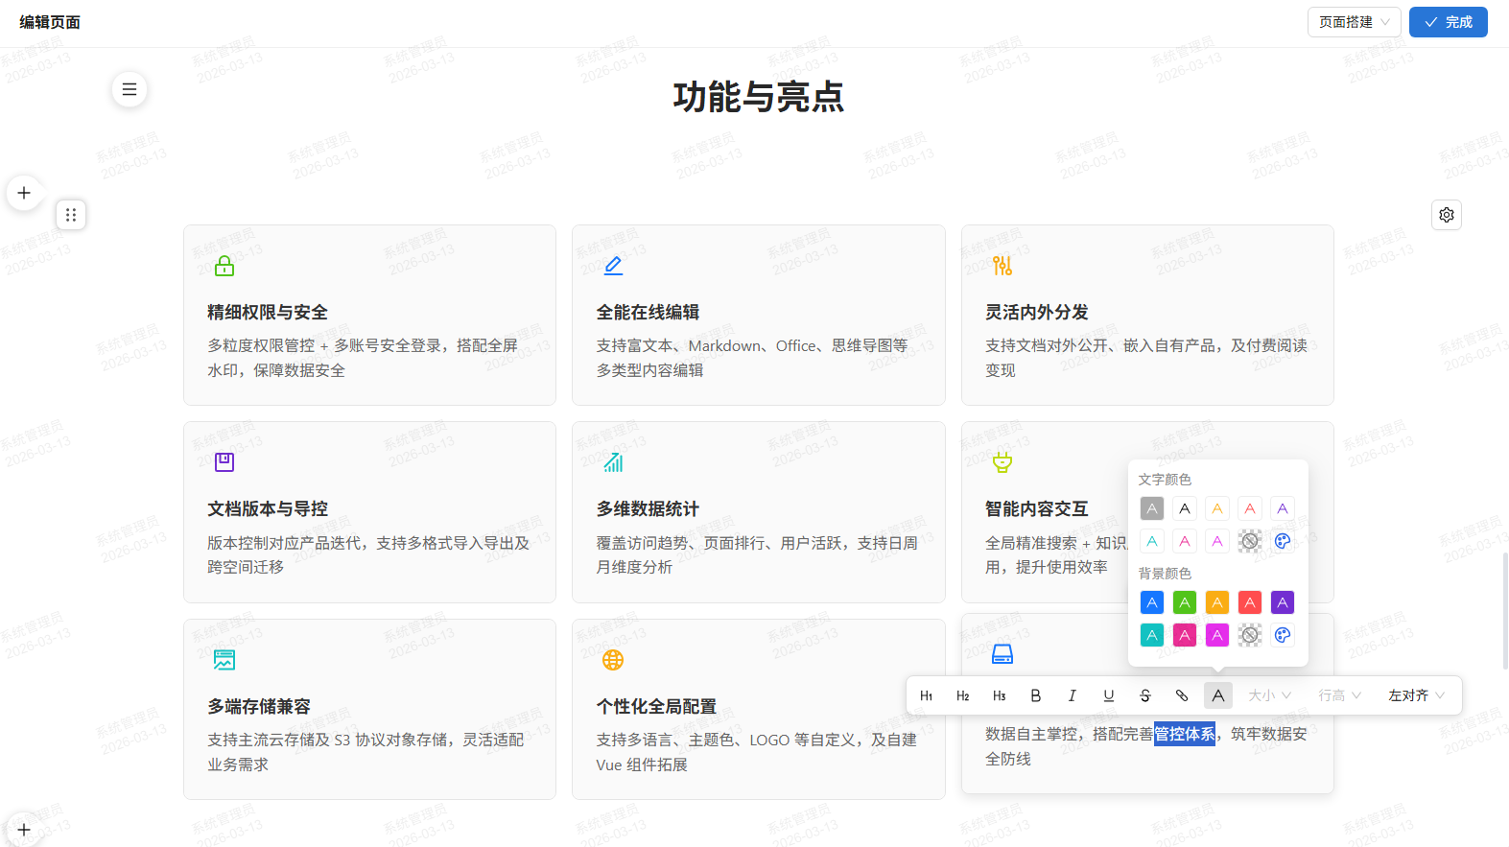Screen dimensions: 1509x847
Task: Set background color to orange
Action: point(1217,602)
